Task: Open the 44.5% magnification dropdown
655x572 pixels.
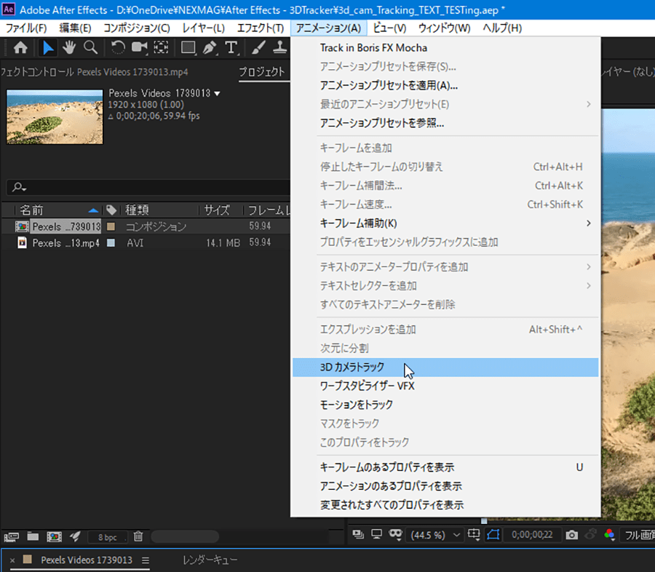Action: tap(436, 535)
